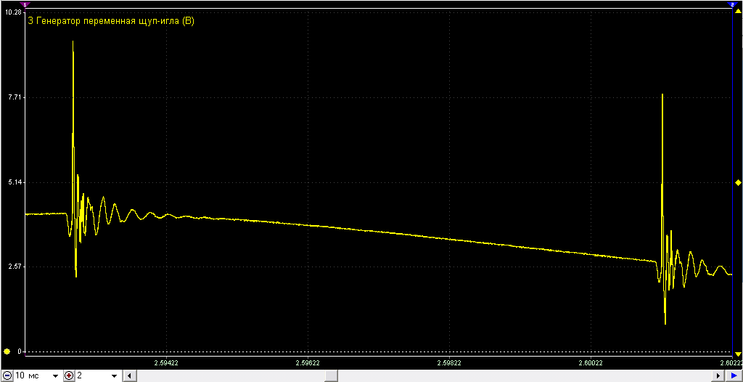Click the zoom-out minus icon by 10 мс
The width and height of the screenshot is (743, 382).
pos(7,375)
